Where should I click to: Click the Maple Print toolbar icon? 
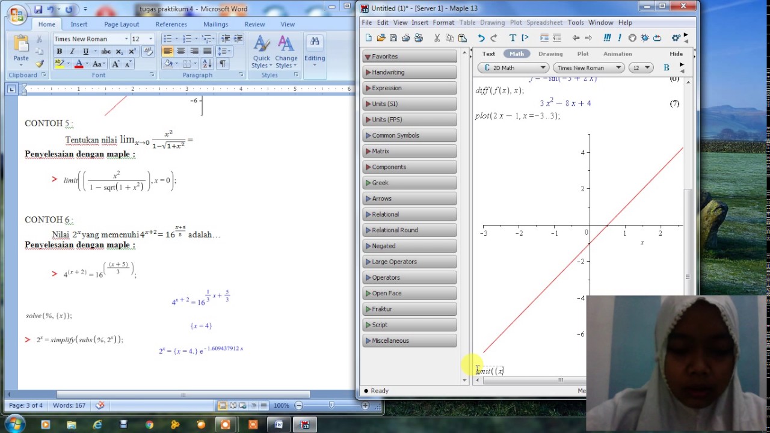click(405, 38)
